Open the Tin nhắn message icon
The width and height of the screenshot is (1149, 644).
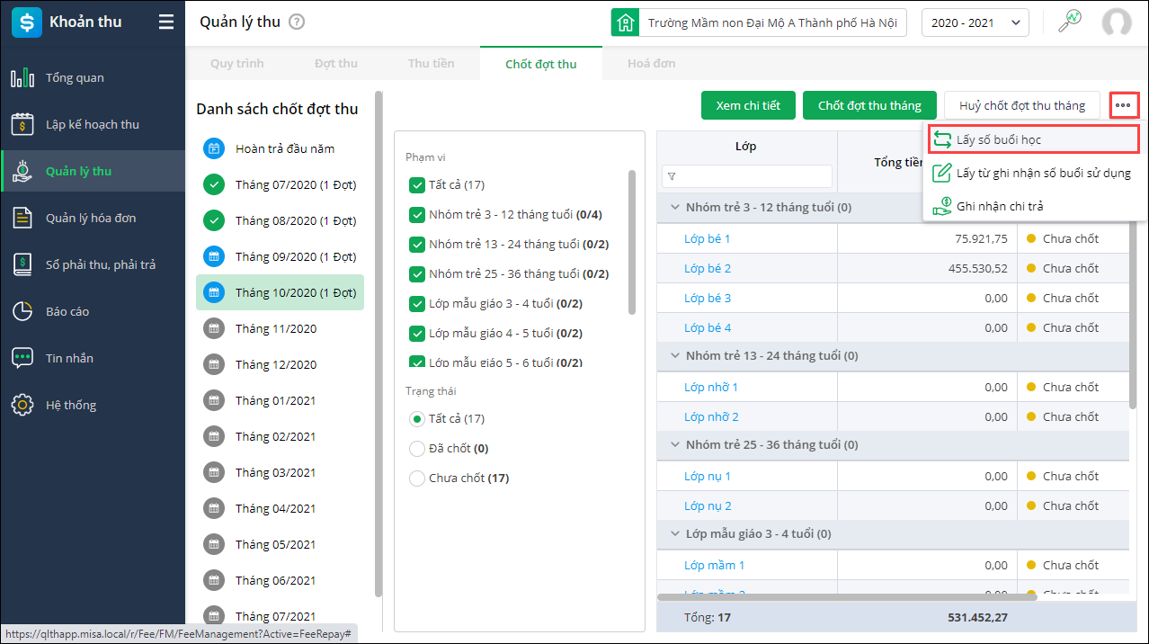[x=22, y=359]
